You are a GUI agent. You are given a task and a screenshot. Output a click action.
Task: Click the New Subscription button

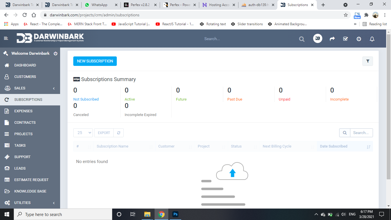(x=95, y=61)
